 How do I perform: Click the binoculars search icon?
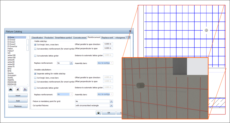pyautogui.click(x=11, y=89)
